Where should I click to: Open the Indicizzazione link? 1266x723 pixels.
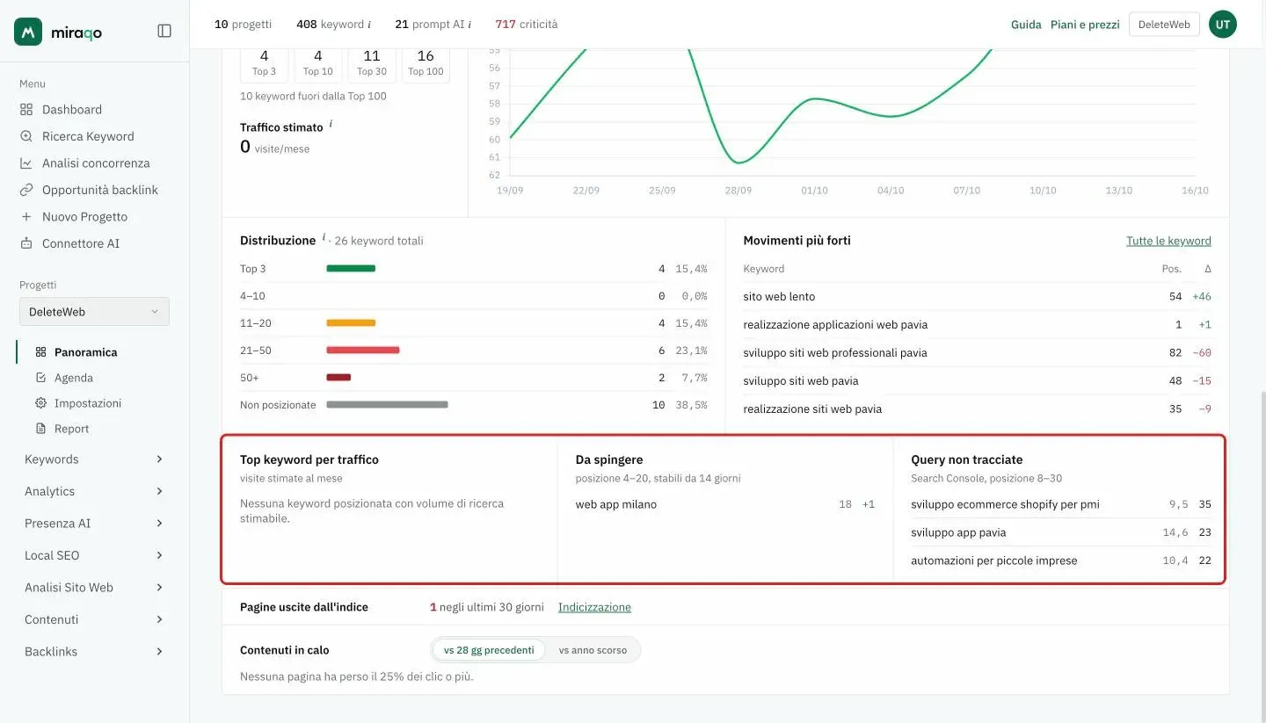point(594,607)
